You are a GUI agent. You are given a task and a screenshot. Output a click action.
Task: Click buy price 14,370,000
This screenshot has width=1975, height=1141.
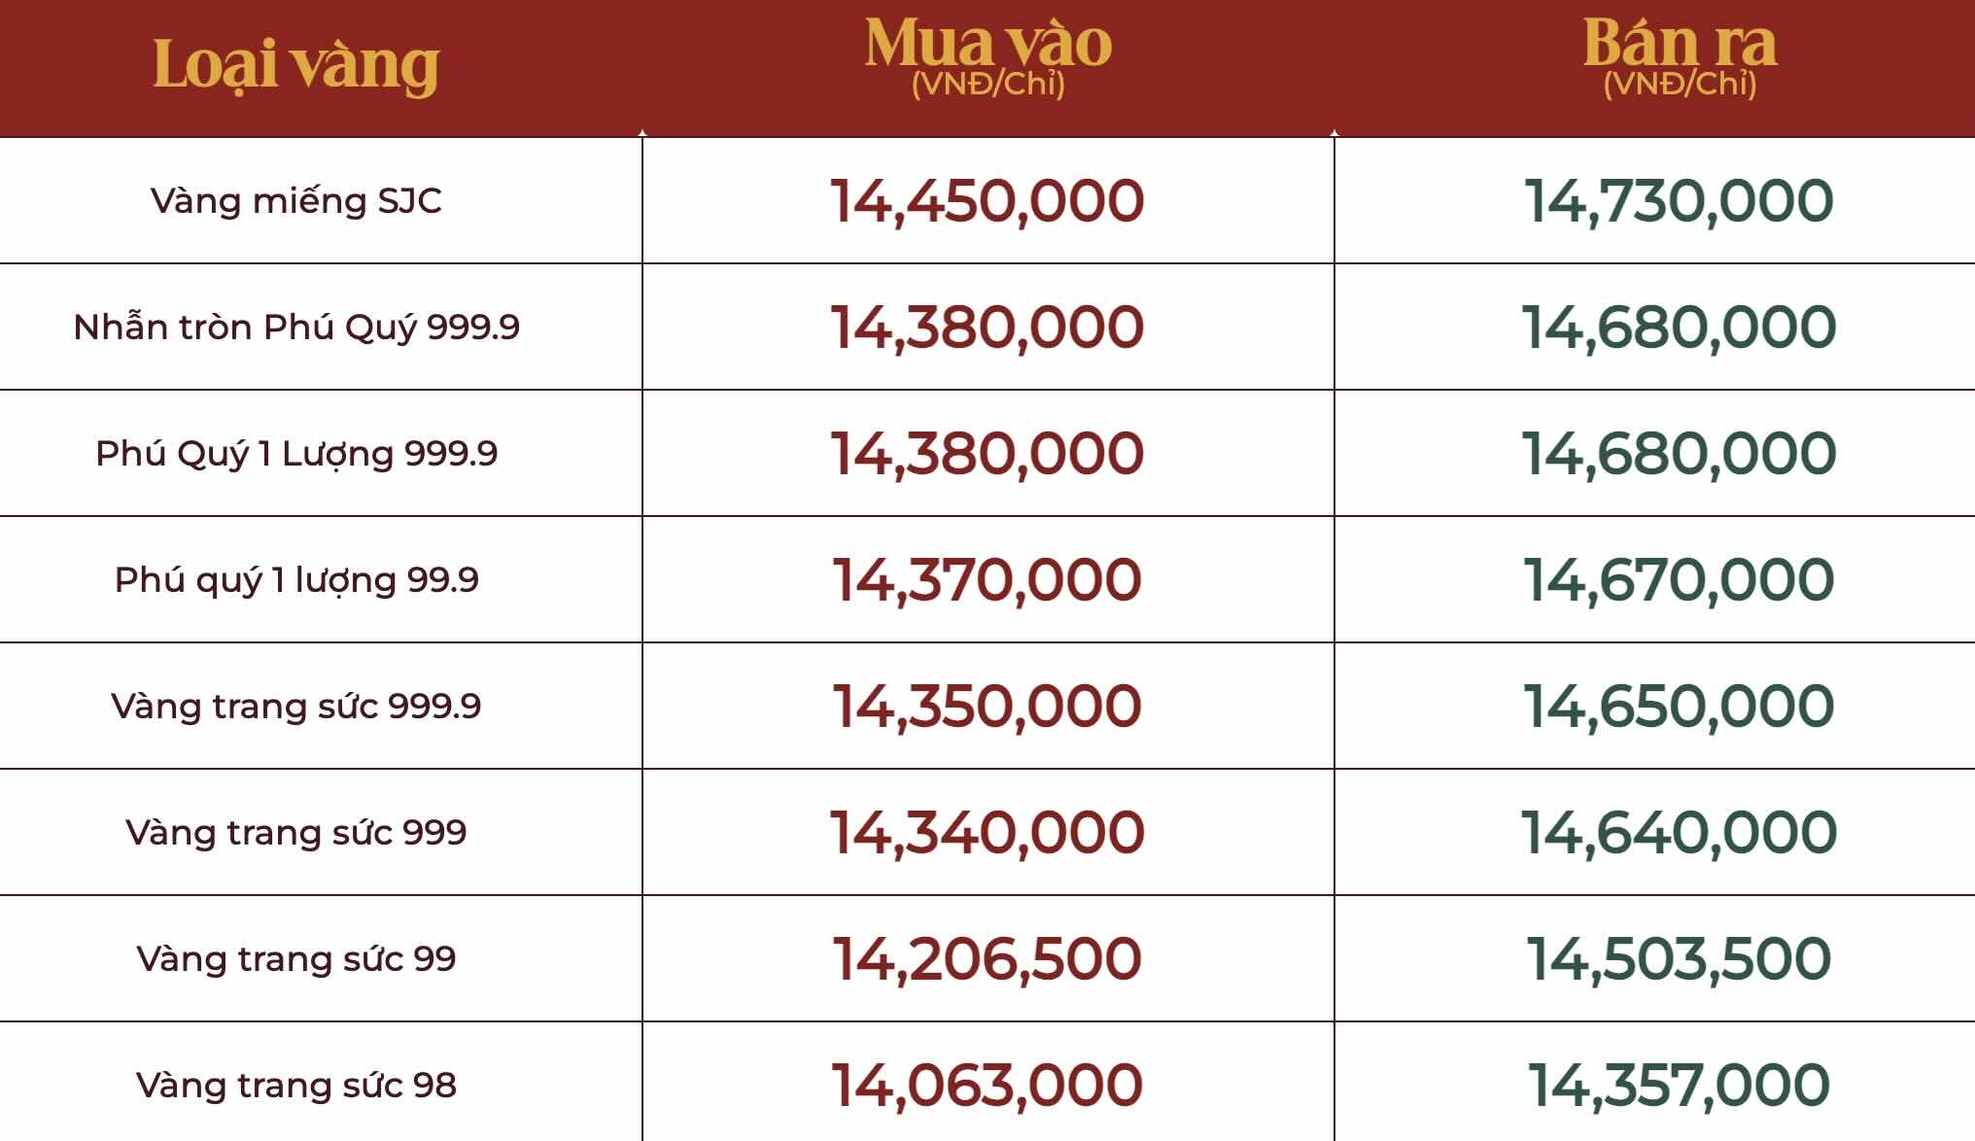point(987,580)
